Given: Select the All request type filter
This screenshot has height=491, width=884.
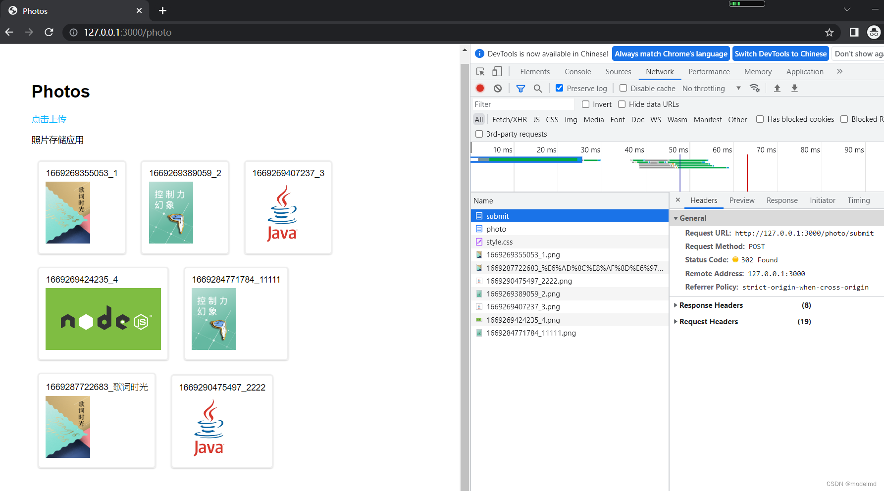Looking at the screenshot, I should pyautogui.click(x=478, y=119).
